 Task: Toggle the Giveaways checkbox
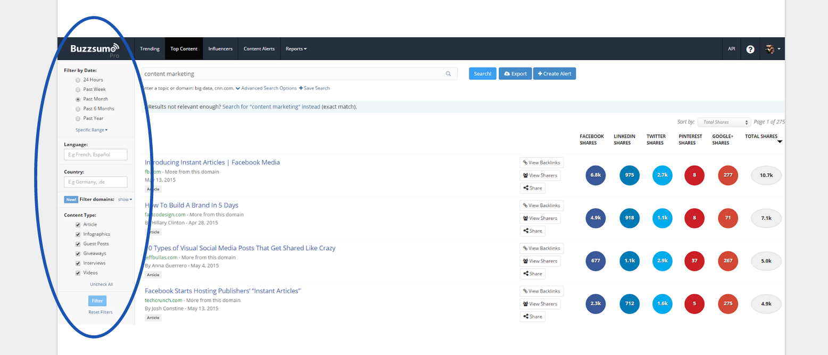78,253
